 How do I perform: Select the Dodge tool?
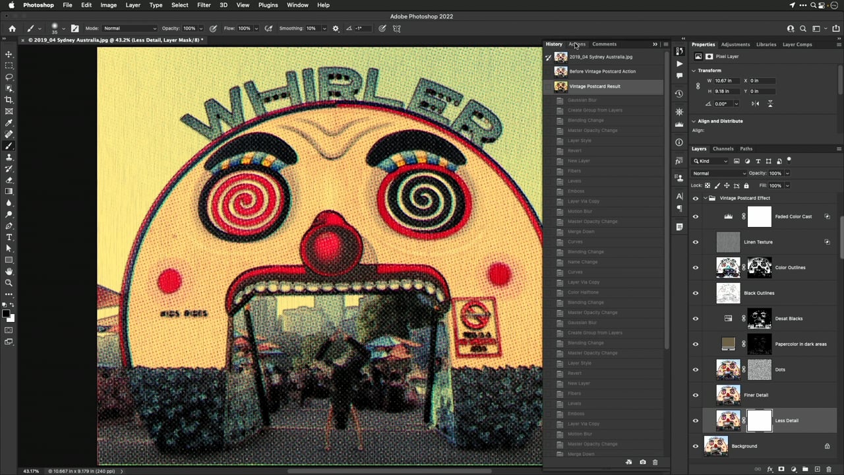click(x=9, y=214)
